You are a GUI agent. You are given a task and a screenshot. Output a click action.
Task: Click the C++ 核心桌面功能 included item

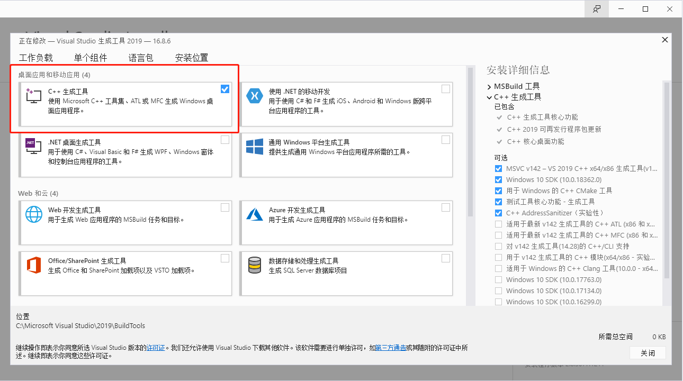[536, 141]
